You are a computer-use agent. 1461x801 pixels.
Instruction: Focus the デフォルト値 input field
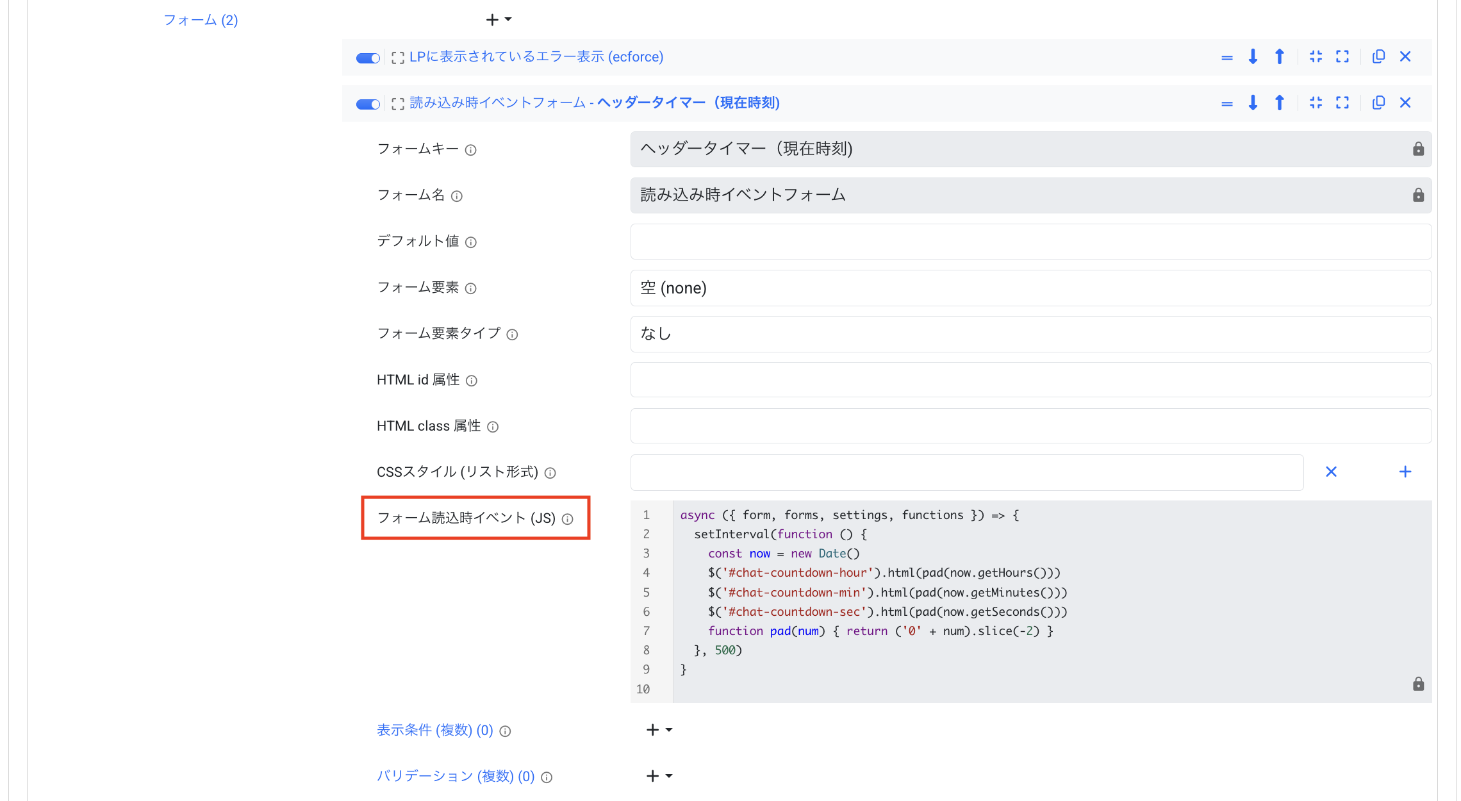(x=1030, y=242)
